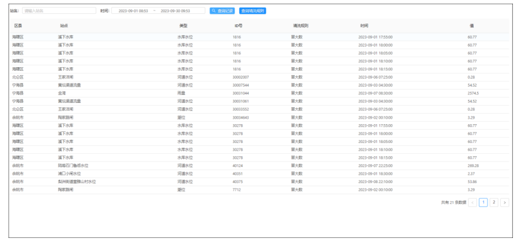Click the 查询清洗规则 button
The height and width of the screenshot is (241, 519).
pyautogui.click(x=253, y=11)
